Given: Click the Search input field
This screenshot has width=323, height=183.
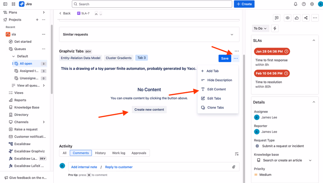Looking at the screenshot, I should [x=152, y=4].
